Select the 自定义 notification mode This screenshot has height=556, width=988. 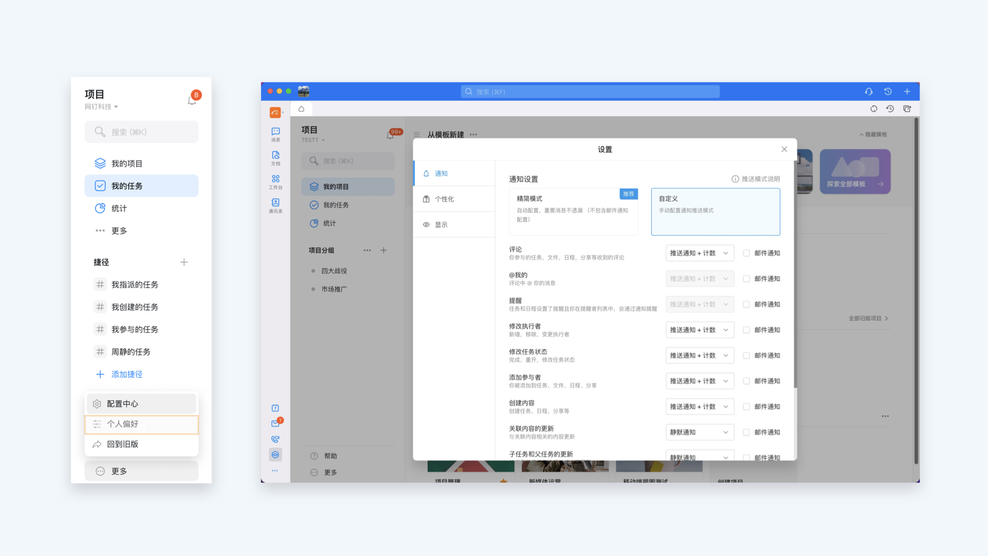pos(716,212)
